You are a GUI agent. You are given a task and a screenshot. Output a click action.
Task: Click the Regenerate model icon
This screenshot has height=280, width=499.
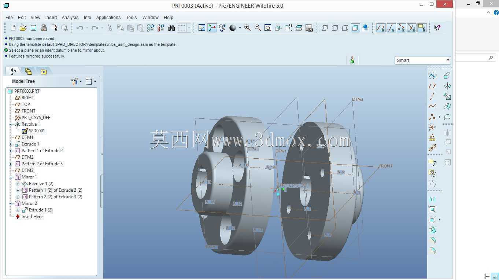point(151,28)
